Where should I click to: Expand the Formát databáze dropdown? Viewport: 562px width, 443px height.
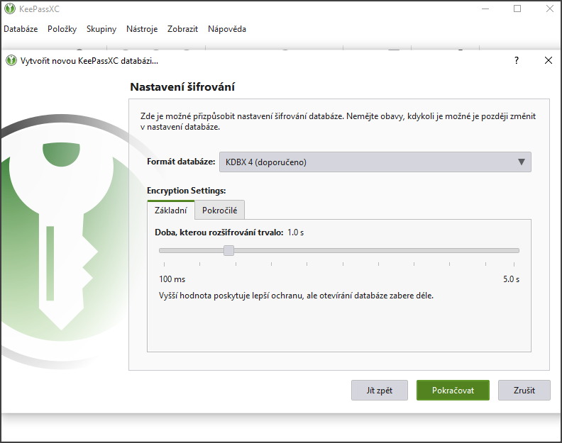pos(375,162)
